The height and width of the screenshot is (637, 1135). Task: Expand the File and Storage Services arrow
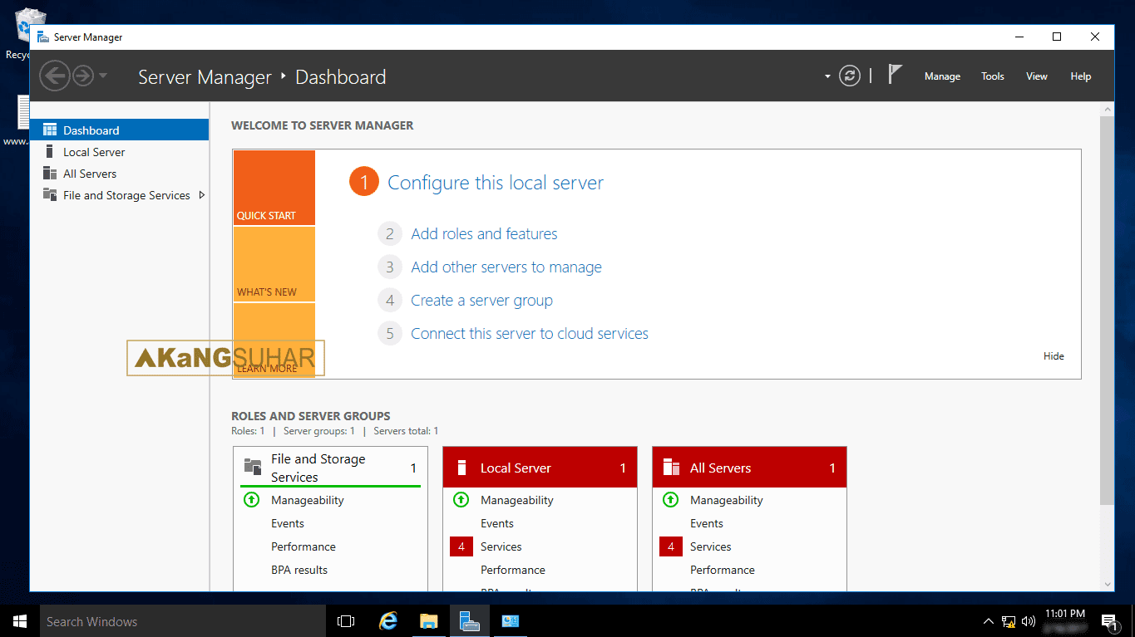(202, 195)
